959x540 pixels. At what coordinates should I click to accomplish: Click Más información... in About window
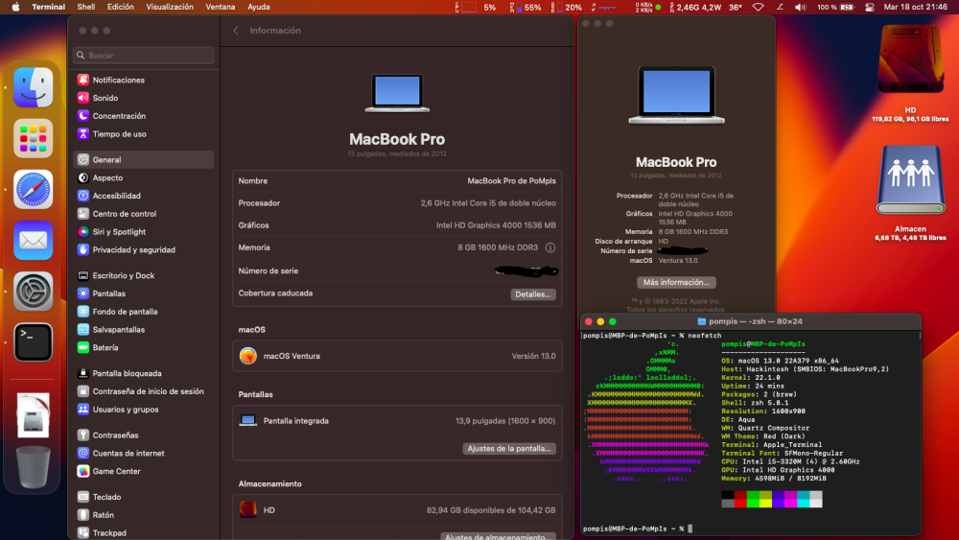[676, 283]
